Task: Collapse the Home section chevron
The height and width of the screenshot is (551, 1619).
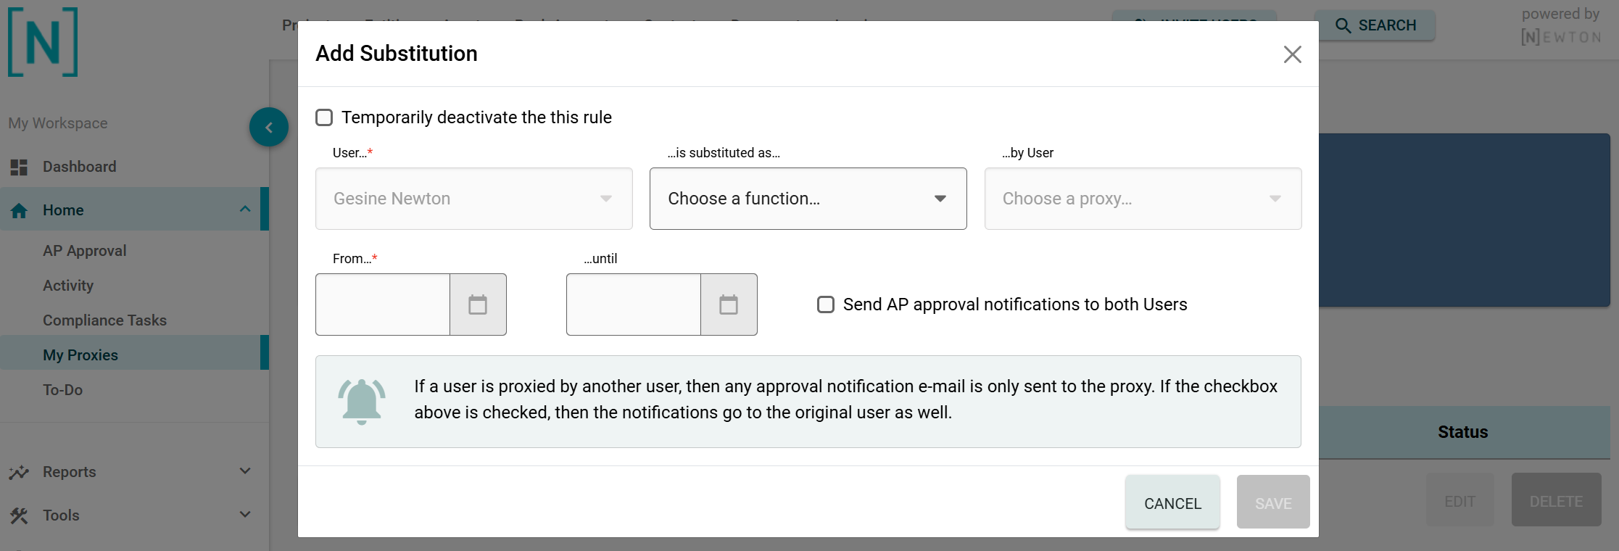Action: point(245,210)
